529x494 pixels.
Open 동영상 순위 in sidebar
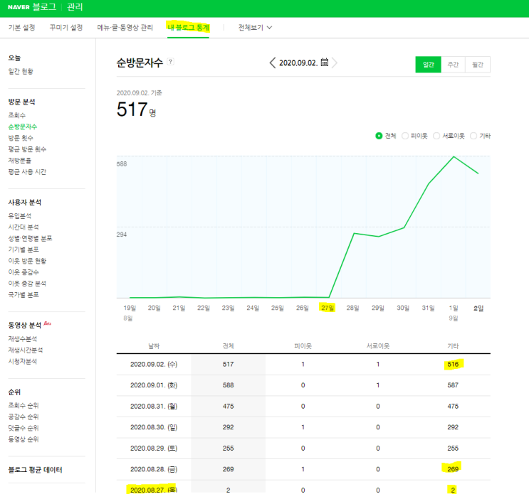point(23,439)
